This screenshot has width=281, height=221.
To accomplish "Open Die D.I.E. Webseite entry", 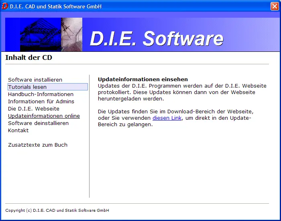I will (x=34, y=109).
